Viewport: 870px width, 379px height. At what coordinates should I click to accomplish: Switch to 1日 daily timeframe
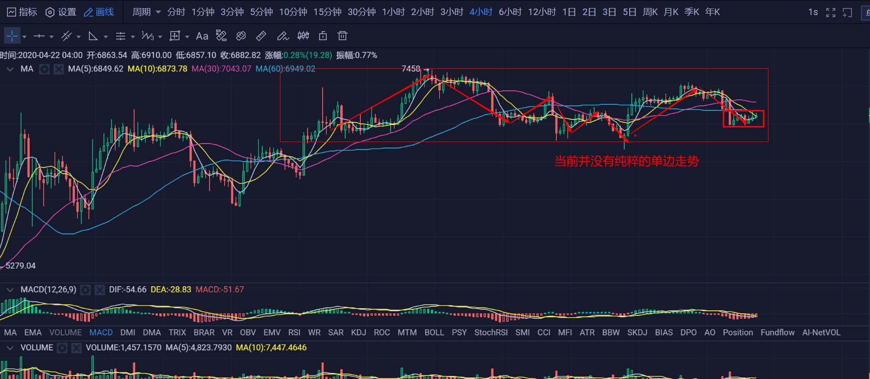pyautogui.click(x=569, y=12)
